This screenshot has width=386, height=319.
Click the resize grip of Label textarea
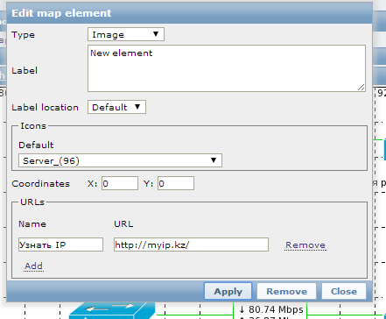pyautogui.click(x=361, y=87)
